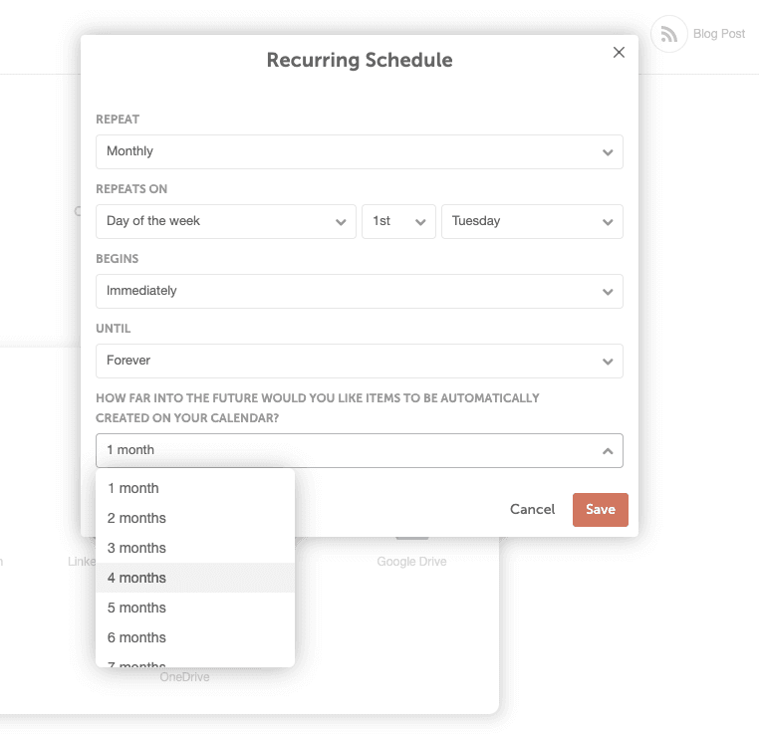Click the Cancel button
Image resolution: width=759 pixels, height=736 pixels.
(532, 509)
